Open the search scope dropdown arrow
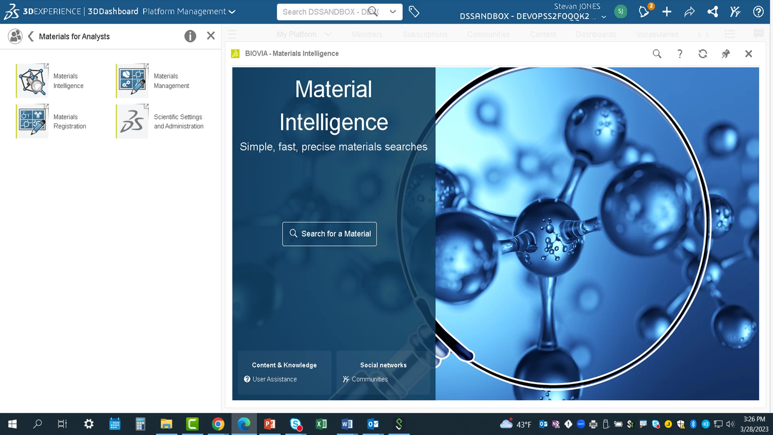The image size is (773, 435). point(393,12)
